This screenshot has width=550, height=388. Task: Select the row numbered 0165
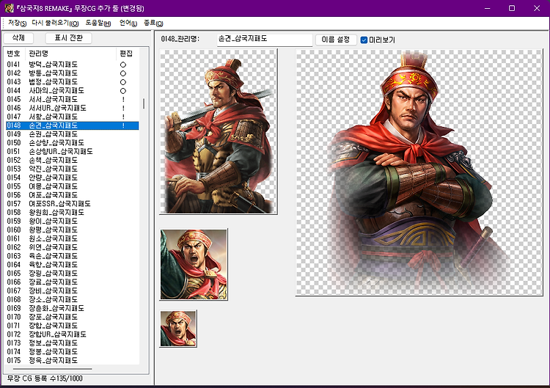73,274
